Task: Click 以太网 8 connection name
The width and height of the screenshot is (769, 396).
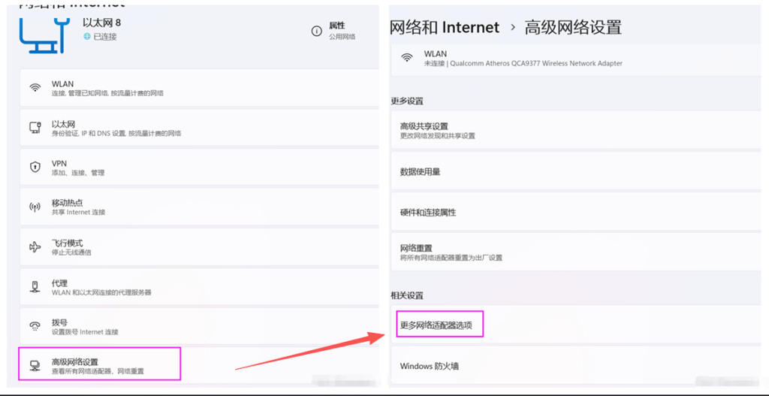Action: 102,23
